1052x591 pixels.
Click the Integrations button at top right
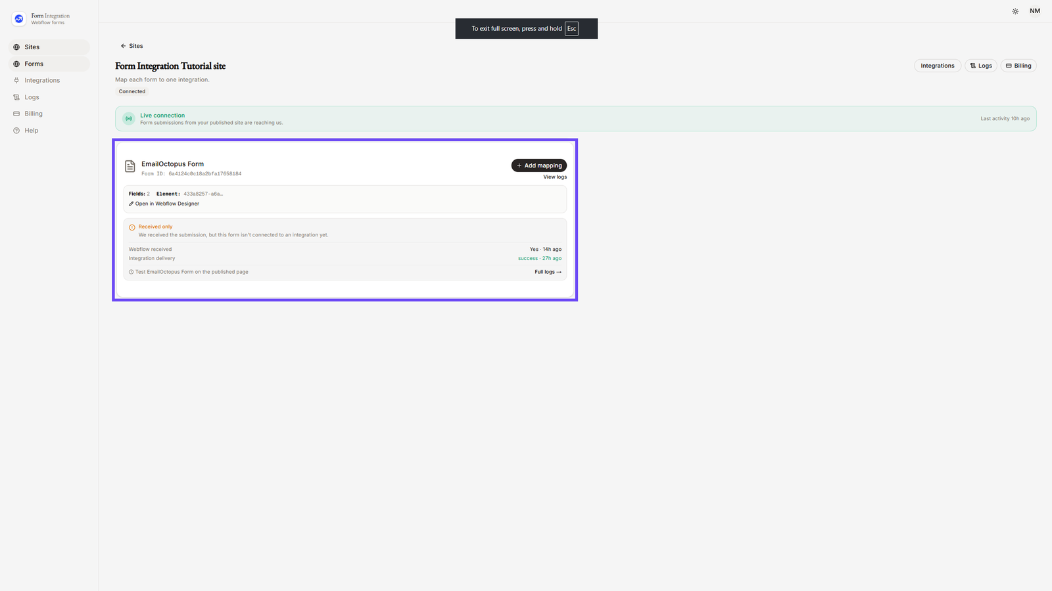[937, 66]
